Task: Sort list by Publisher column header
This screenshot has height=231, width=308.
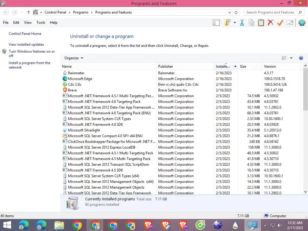Action: (185, 66)
